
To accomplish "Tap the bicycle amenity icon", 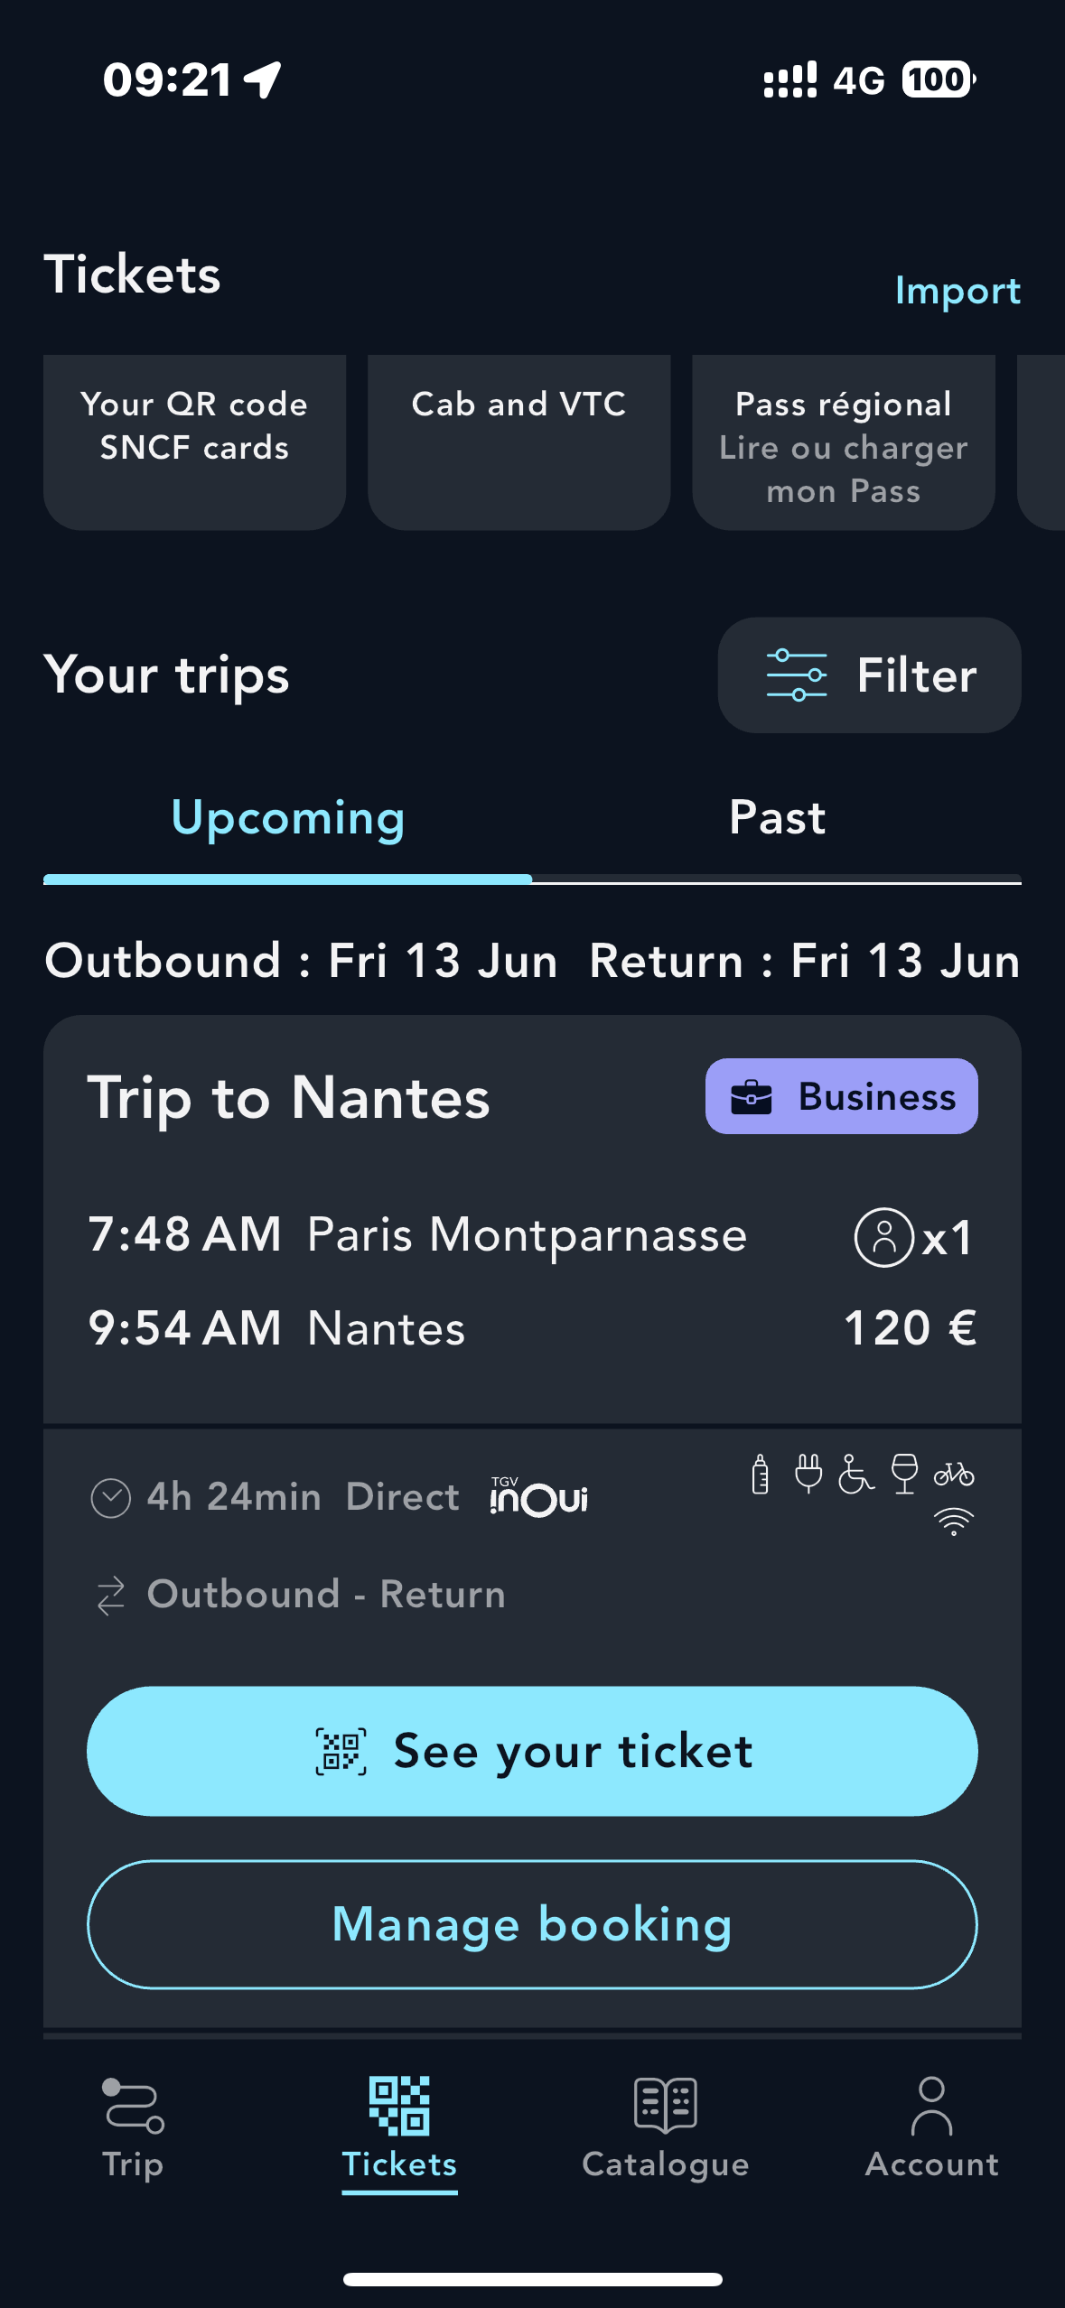I will click(x=954, y=1475).
